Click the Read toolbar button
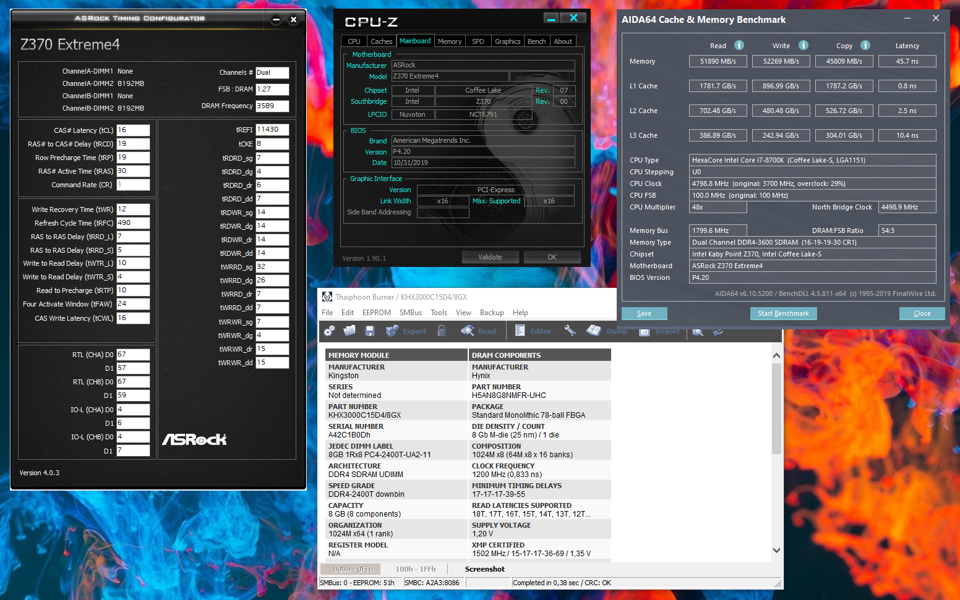Screen dimensions: 960x600 coord(478,331)
